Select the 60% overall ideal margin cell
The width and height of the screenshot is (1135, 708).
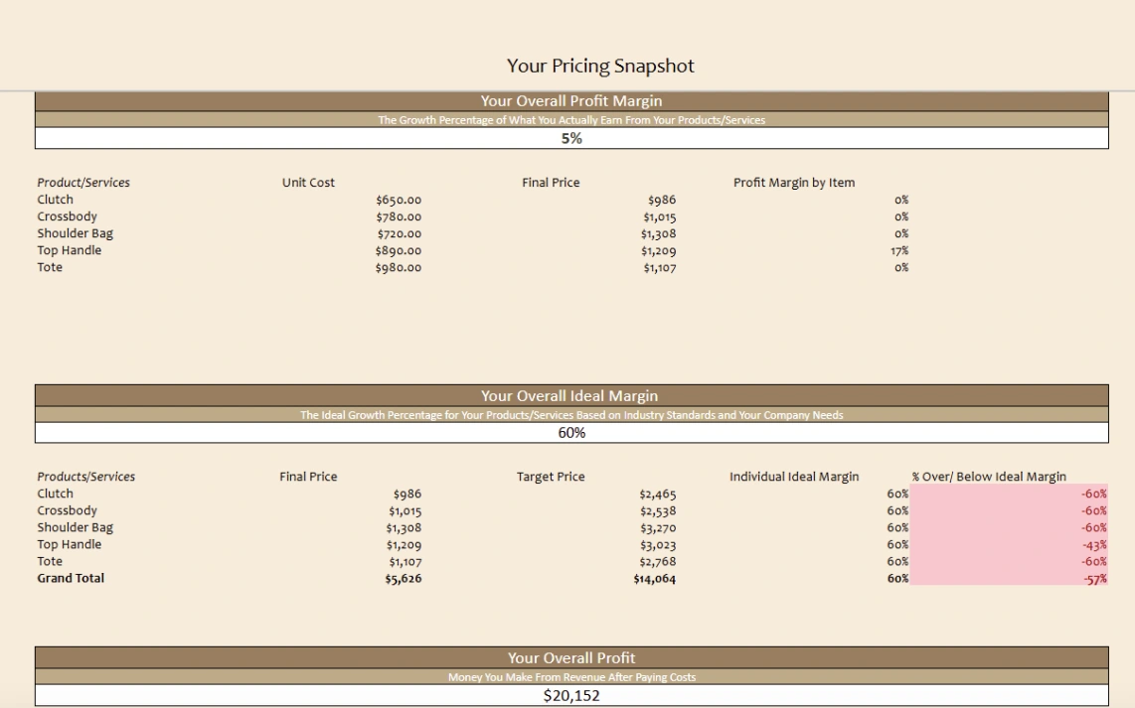(571, 433)
